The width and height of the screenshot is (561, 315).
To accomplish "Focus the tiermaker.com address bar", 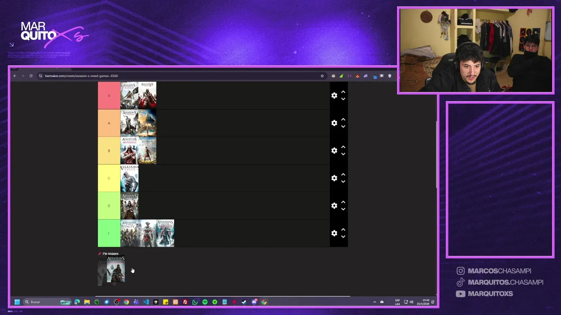I will coord(181,76).
